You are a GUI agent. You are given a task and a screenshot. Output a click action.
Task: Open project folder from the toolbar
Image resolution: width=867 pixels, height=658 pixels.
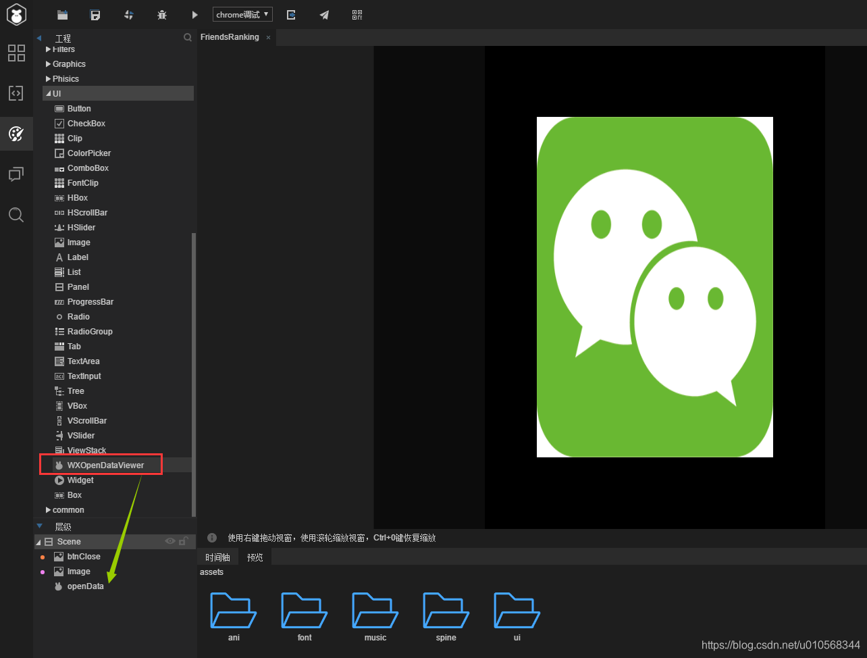pos(63,15)
